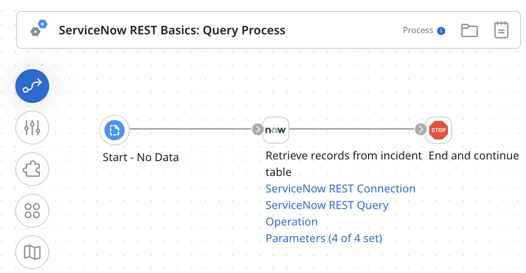Image resolution: width=526 pixels, height=273 pixels.
Task: Open the ServiceNow REST Query Operation link
Action: [327, 205]
